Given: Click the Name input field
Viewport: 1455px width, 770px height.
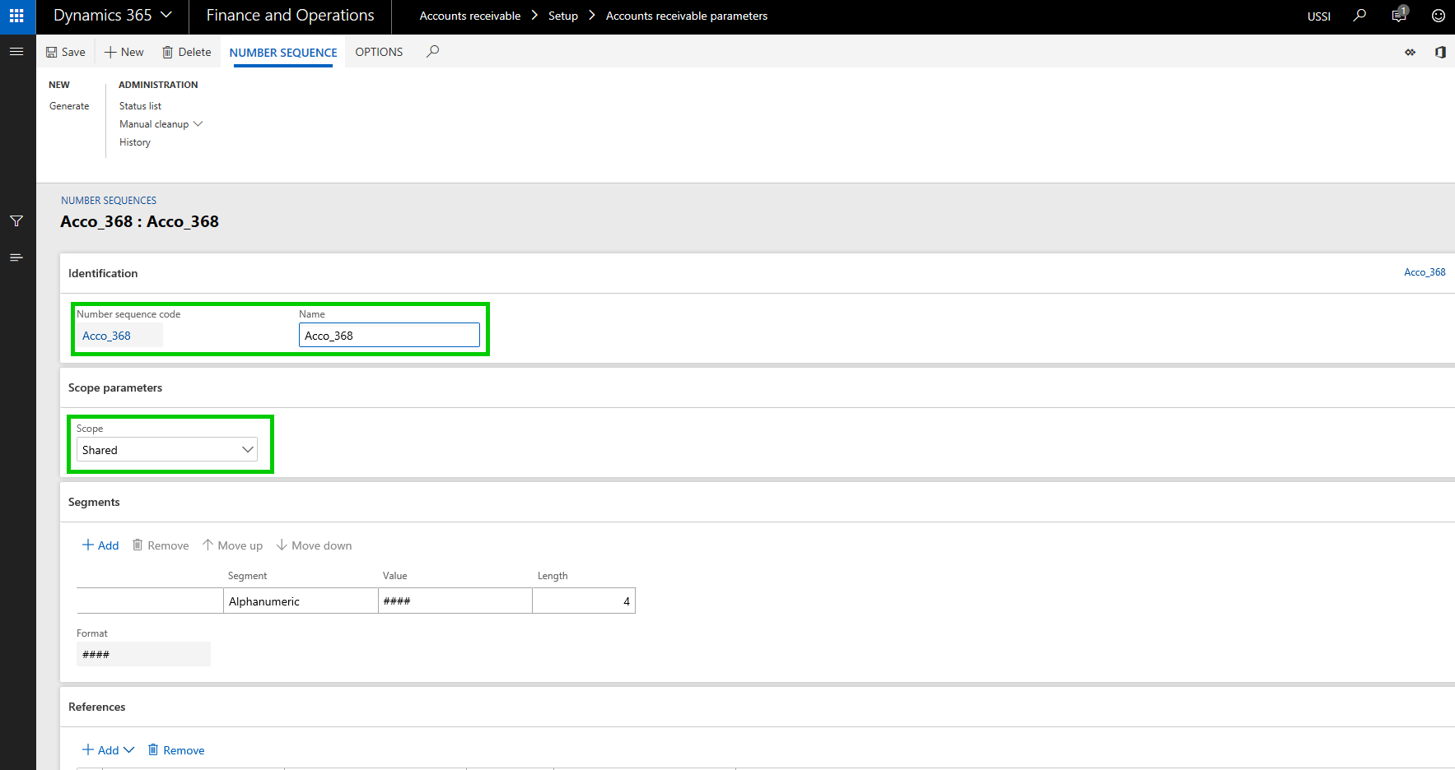Looking at the screenshot, I should pos(389,336).
